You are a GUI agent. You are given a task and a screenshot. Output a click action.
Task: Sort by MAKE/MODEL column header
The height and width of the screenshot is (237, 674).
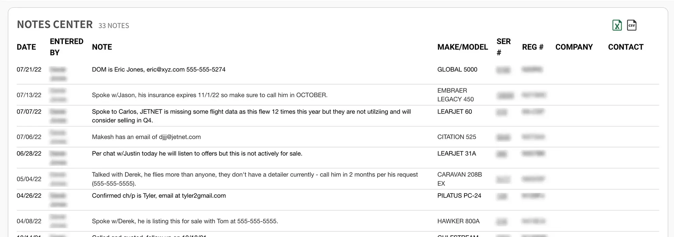coord(462,47)
